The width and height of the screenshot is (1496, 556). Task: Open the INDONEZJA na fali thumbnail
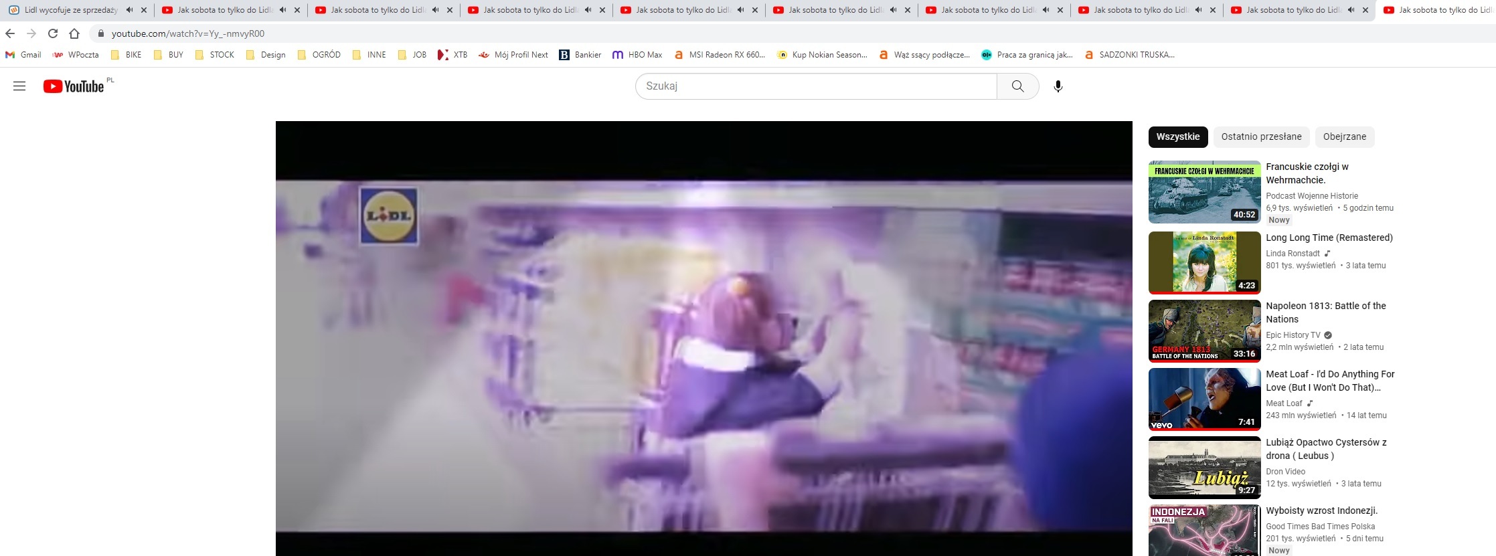[1205, 531]
